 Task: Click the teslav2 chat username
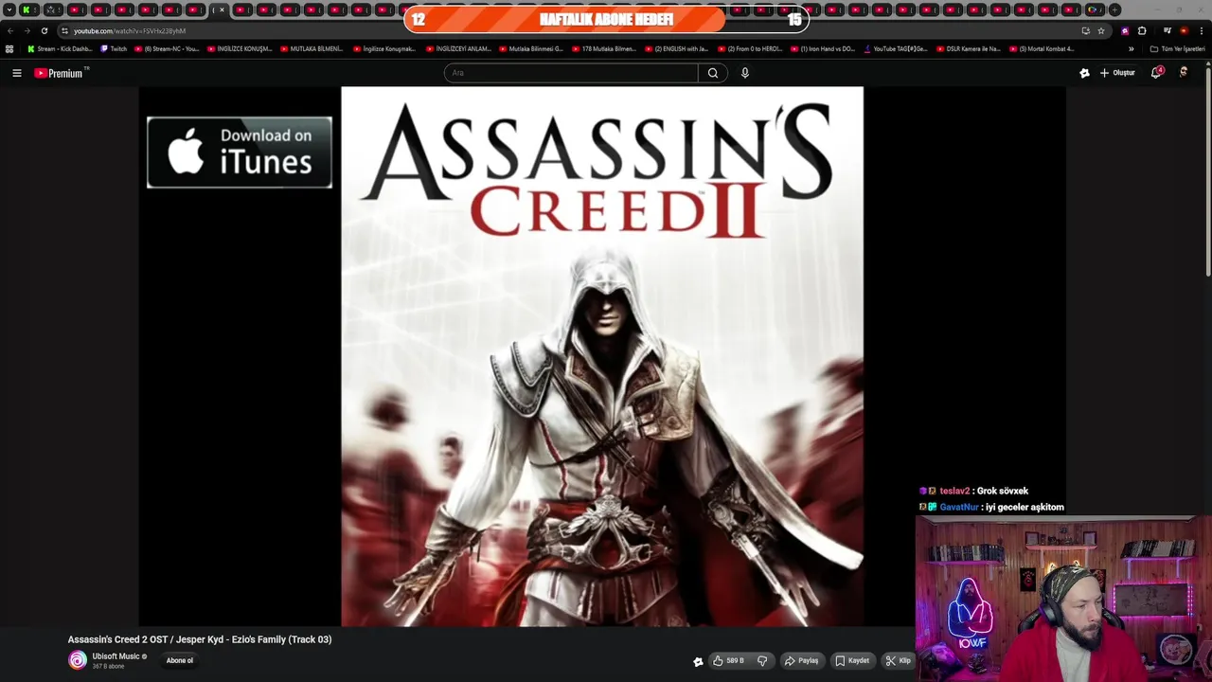click(x=954, y=491)
